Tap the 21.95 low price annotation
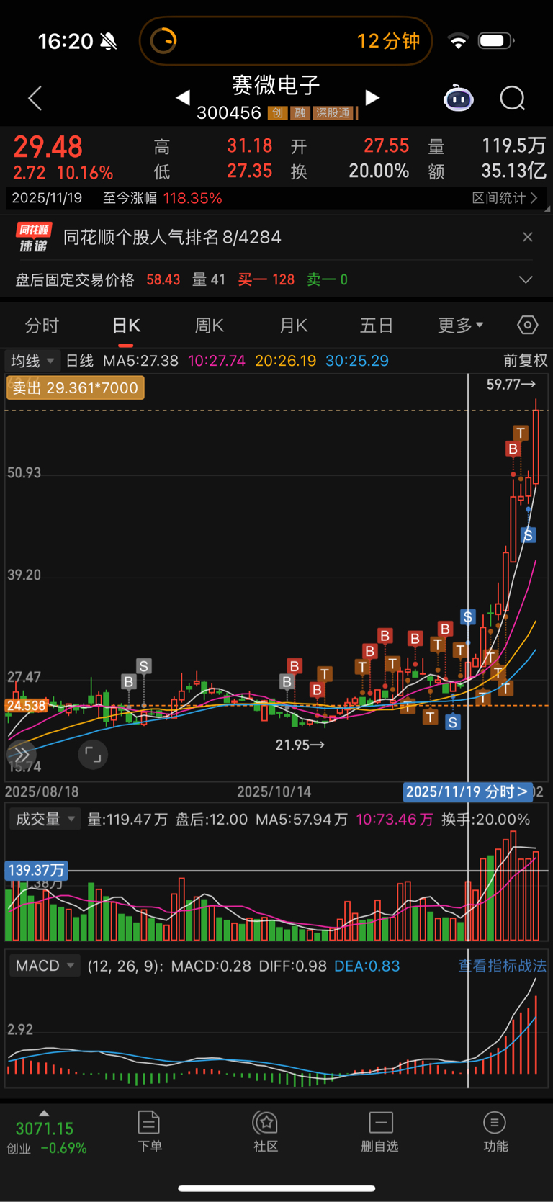The width and height of the screenshot is (553, 1202). coord(300,745)
